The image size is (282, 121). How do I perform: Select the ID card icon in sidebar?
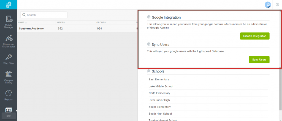[9, 110]
